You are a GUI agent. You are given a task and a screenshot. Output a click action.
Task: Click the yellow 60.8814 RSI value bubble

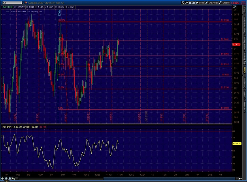coord(237,144)
